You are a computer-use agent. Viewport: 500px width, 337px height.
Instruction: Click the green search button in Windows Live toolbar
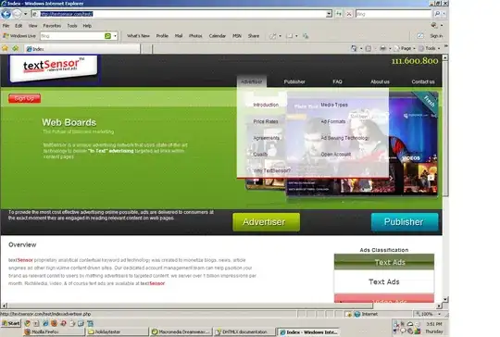point(107,36)
